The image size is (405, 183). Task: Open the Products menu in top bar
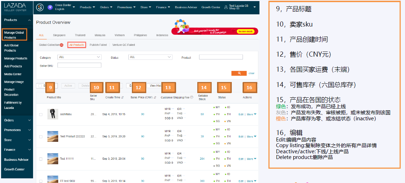click(87, 7)
